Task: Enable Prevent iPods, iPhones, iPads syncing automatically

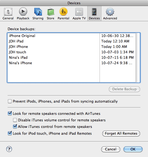Action: [x=10, y=101]
